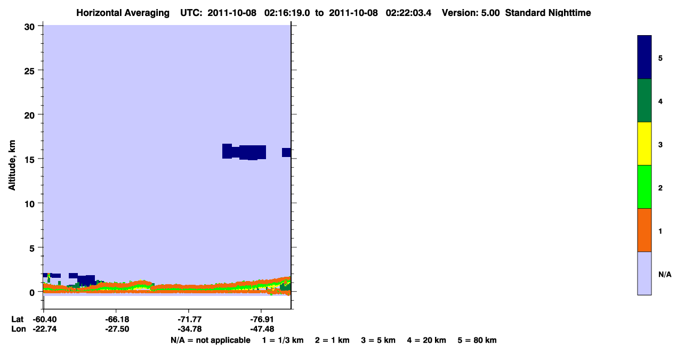Image resolution: width=693 pixels, height=355 pixels.
Task: Click 'Version: 5.00' in the title
Action: point(471,13)
